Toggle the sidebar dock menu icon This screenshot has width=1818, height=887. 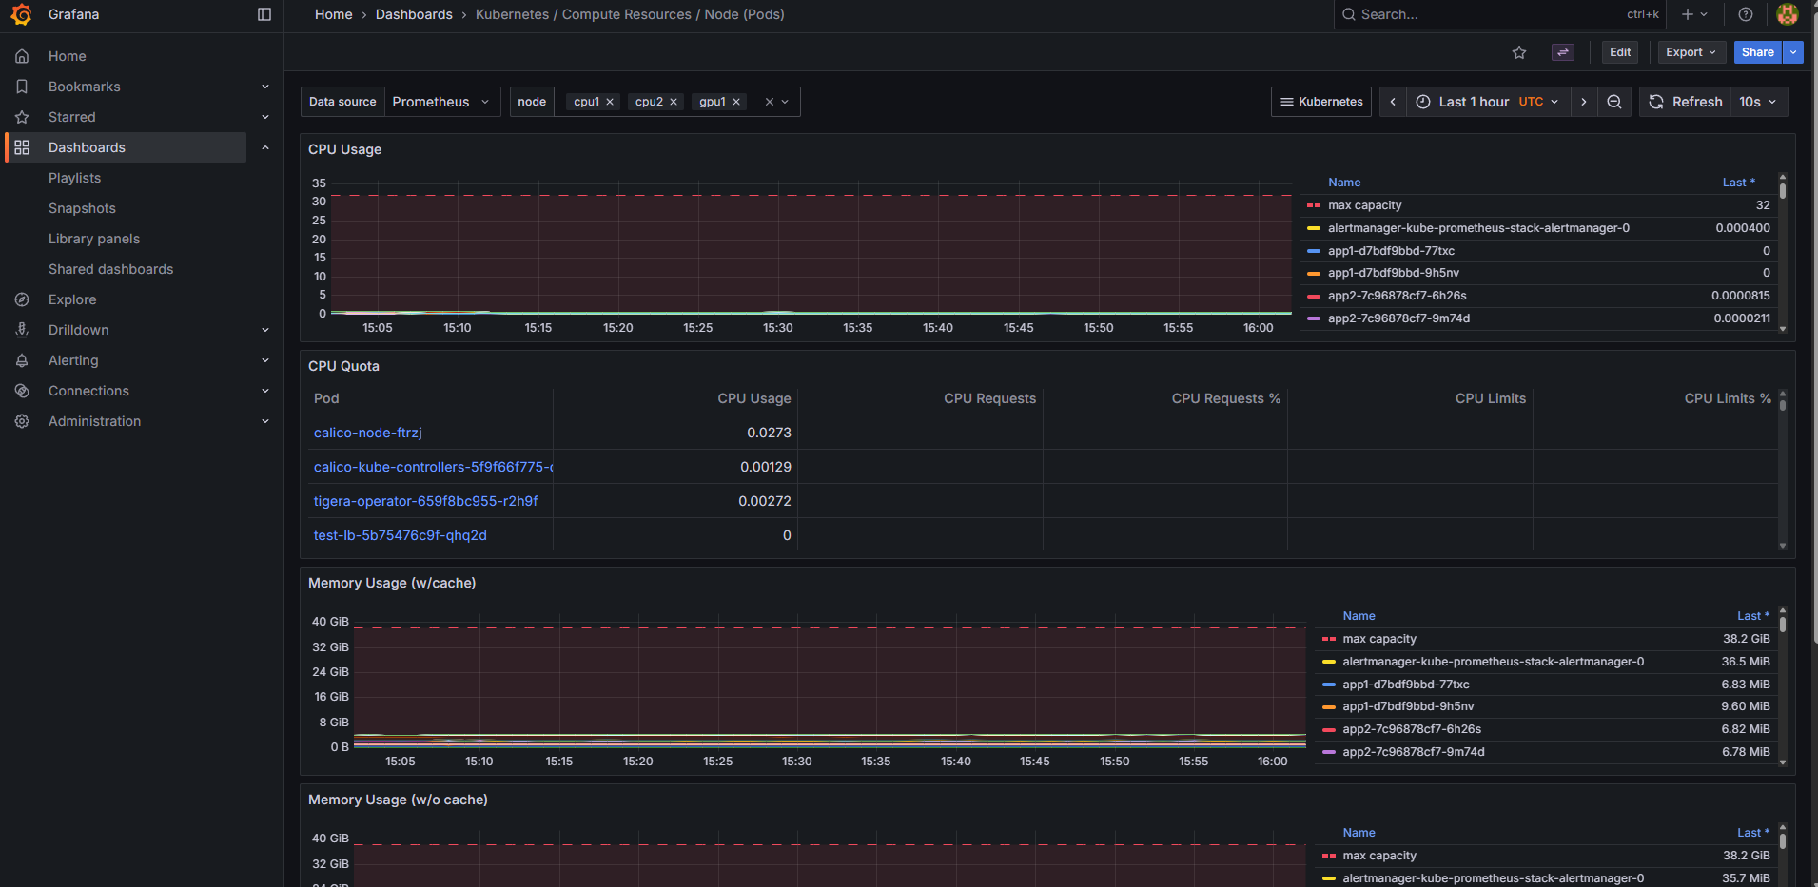(264, 14)
